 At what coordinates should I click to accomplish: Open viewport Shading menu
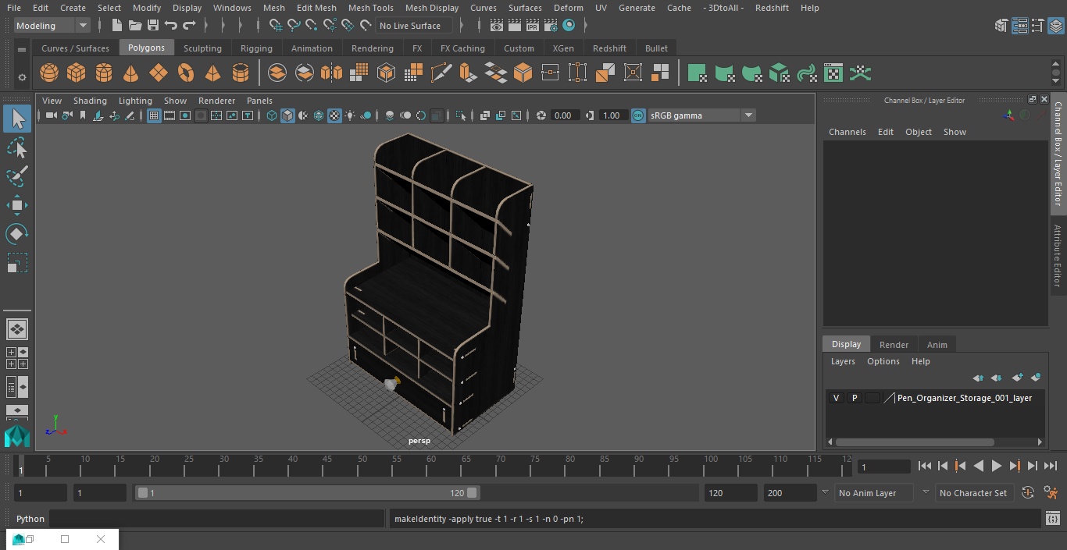(x=90, y=101)
